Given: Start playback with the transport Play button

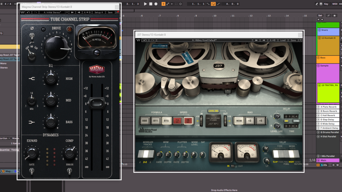Looking at the screenshot, I should click(145, 4).
